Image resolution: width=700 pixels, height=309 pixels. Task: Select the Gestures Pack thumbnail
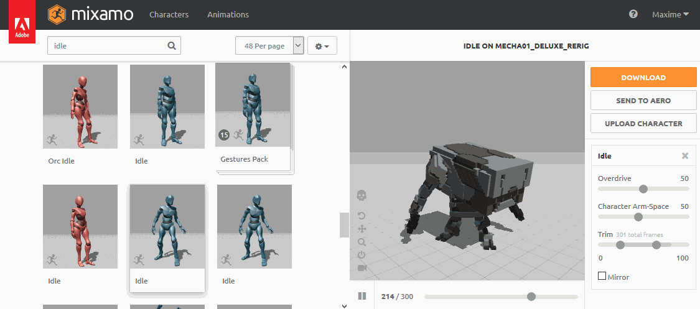click(253, 105)
